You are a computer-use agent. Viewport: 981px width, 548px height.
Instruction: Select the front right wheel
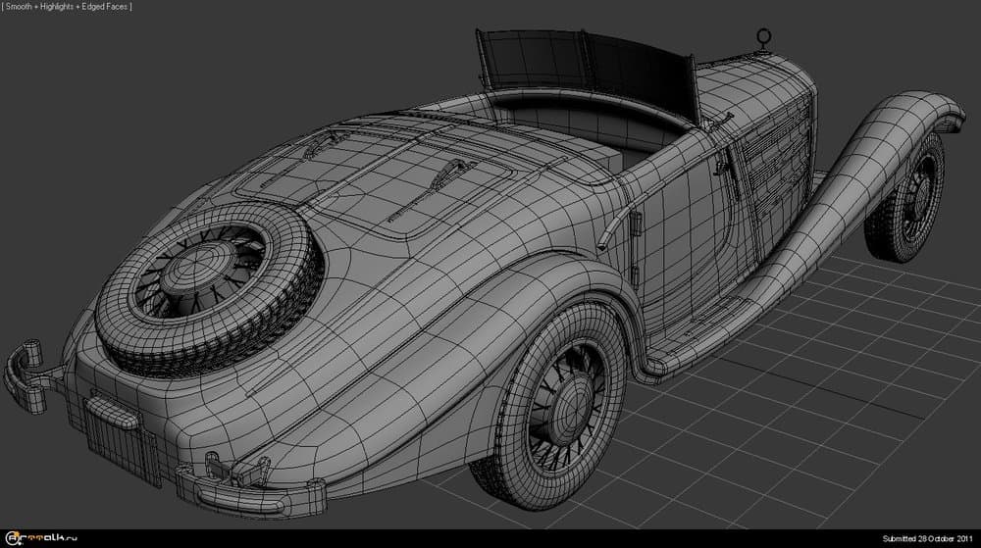pyautogui.click(x=906, y=201)
